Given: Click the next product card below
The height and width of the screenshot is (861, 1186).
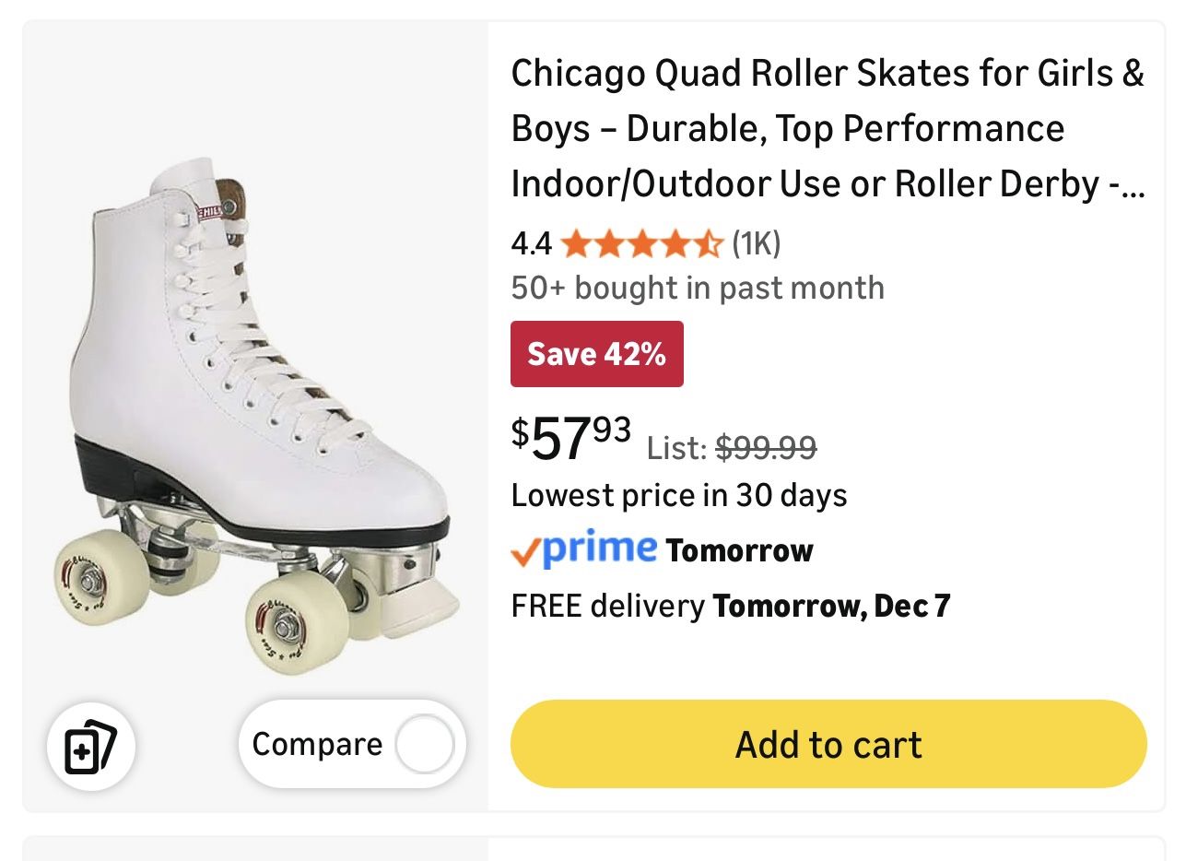Looking at the screenshot, I should point(593,849).
